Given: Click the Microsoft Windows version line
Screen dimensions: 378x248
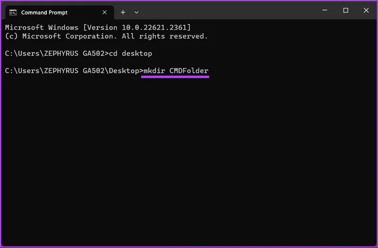Looking at the screenshot, I should click(x=98, y=27).
